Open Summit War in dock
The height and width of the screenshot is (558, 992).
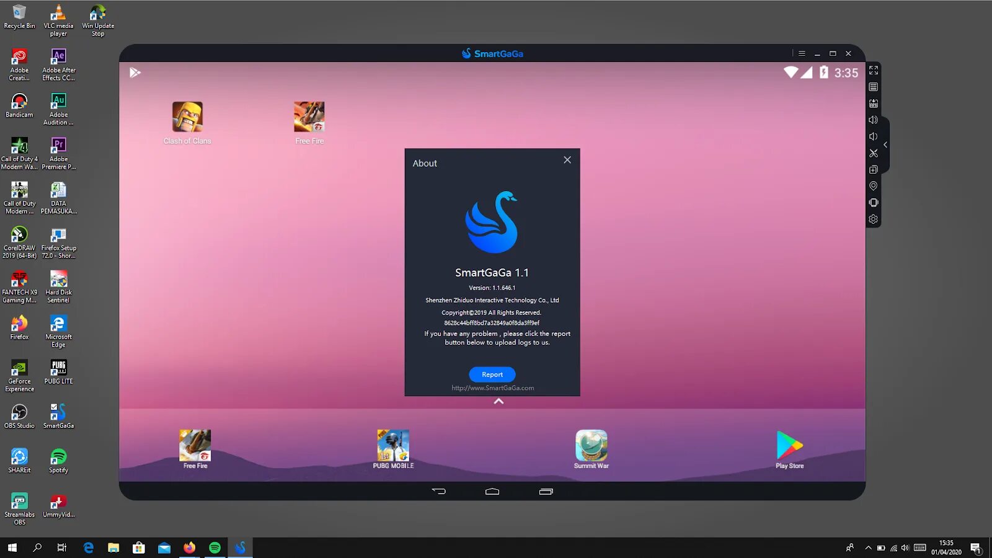click(591, 449)
